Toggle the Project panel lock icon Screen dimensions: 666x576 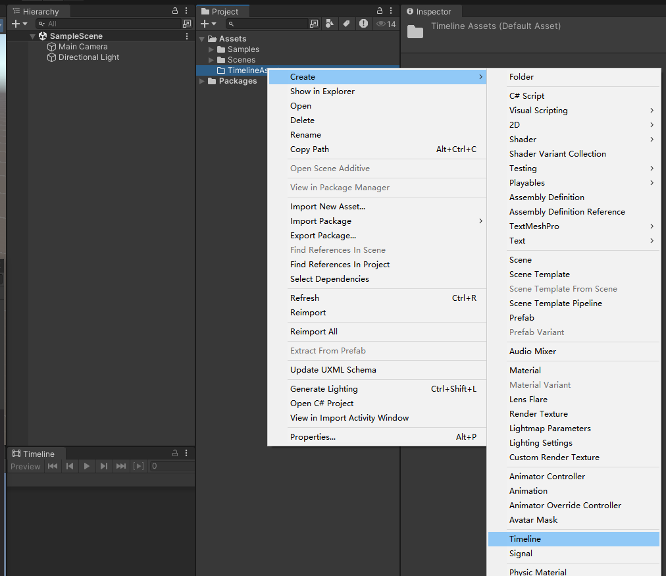tap(379, 11)
